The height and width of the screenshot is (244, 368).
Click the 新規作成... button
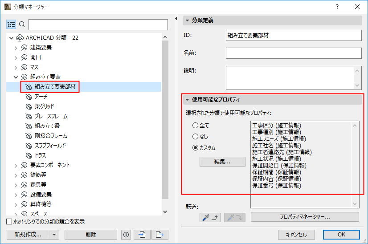28,235
